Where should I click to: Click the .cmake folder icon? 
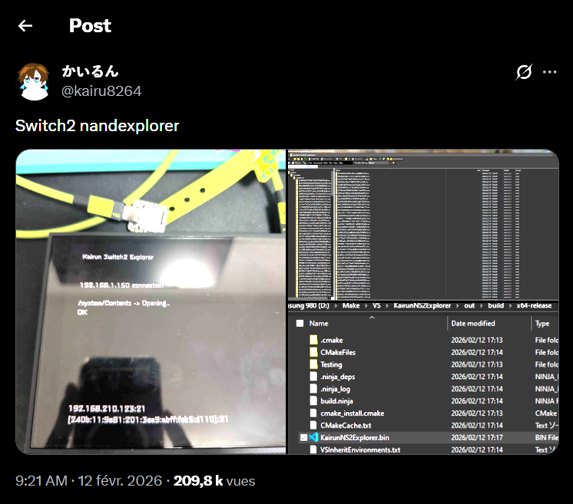pos(313,340)
